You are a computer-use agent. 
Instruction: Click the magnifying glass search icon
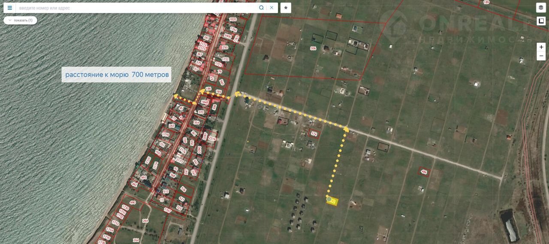tap(261, 8)
